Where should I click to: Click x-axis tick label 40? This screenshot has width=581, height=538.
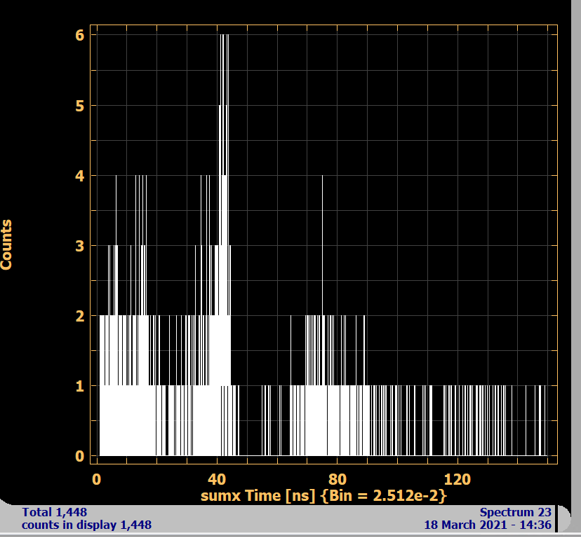pos(217,479)
